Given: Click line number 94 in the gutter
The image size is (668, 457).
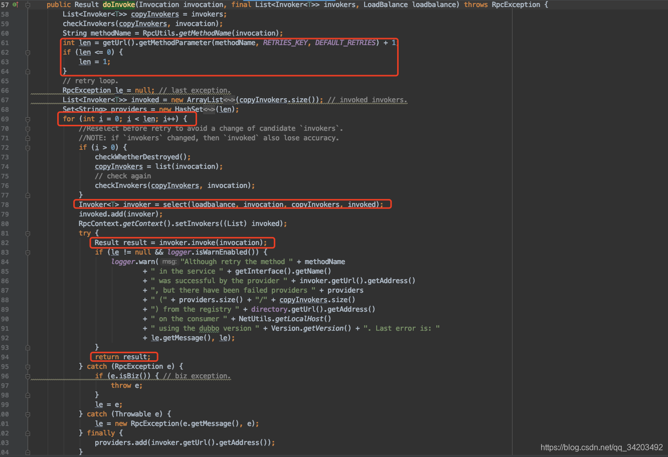Looking at the screenshot, I should (5, 357).
